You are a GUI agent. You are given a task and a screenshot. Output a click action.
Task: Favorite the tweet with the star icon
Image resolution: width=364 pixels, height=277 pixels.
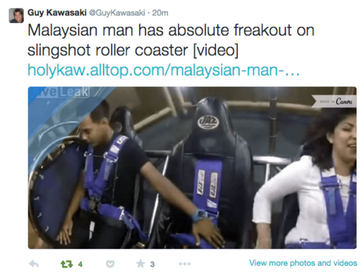tap(141, 264)
